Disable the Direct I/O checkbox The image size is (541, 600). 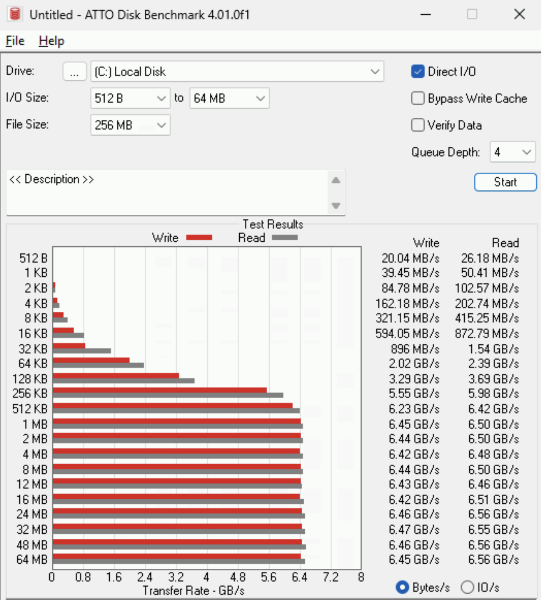[x=417, y=71]
